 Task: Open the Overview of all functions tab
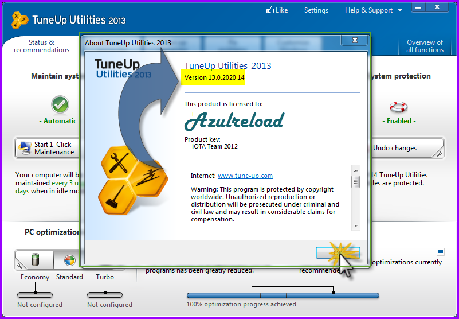click(425, 46)
